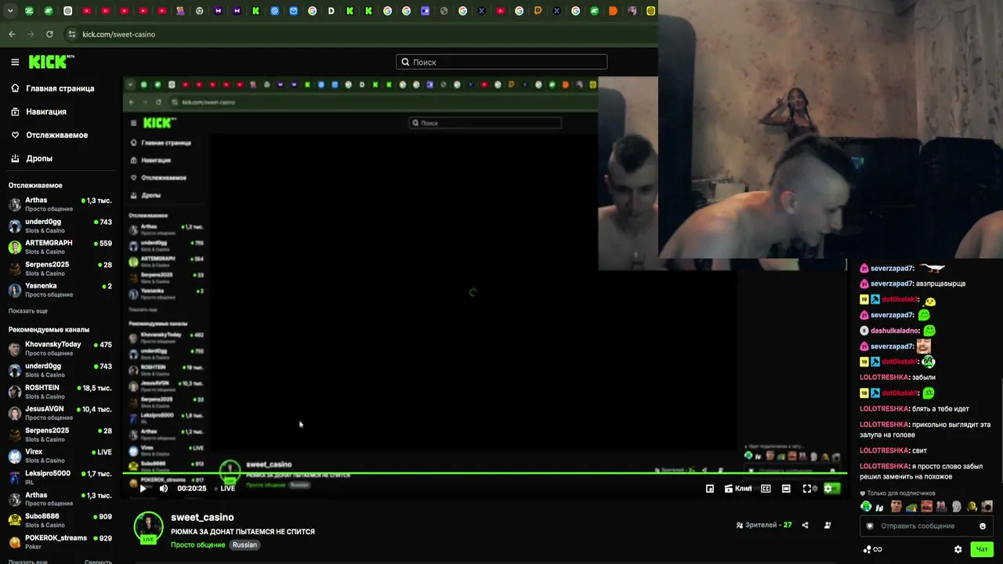Click the green video progress bar
Viewport: 1003px width, 564px height.
(x=484, y=473)
